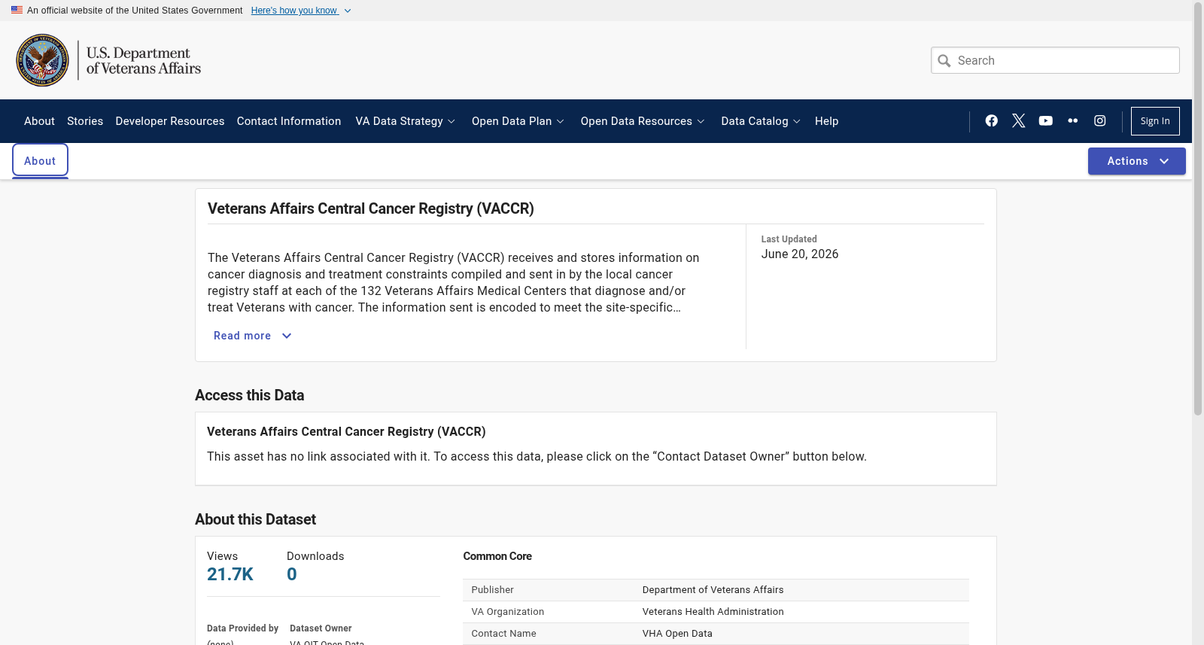Screen dimensions: 1204x645
Task: Click the Access this Data heading
Action: [250, 395]
